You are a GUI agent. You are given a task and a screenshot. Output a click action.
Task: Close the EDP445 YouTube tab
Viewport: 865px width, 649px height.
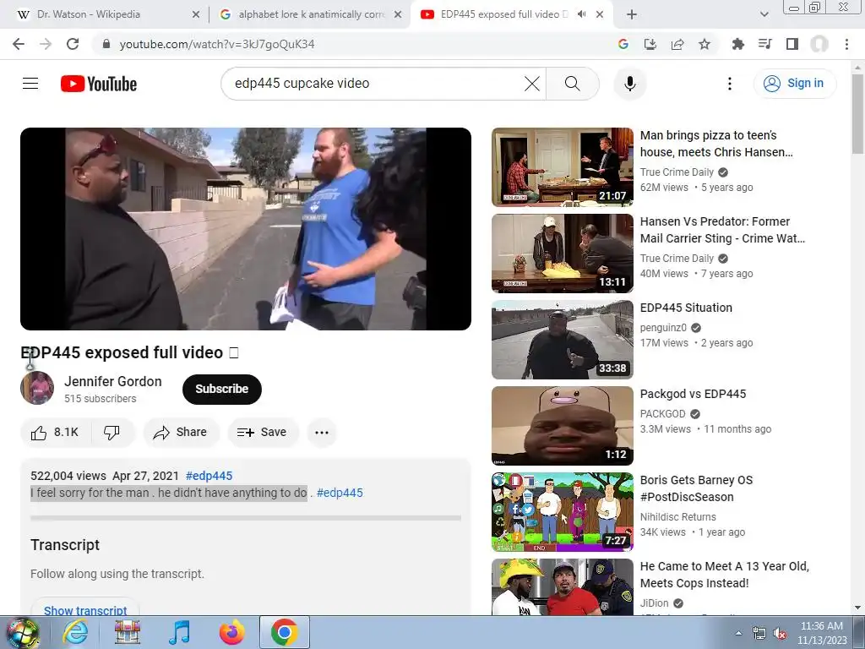600,14
